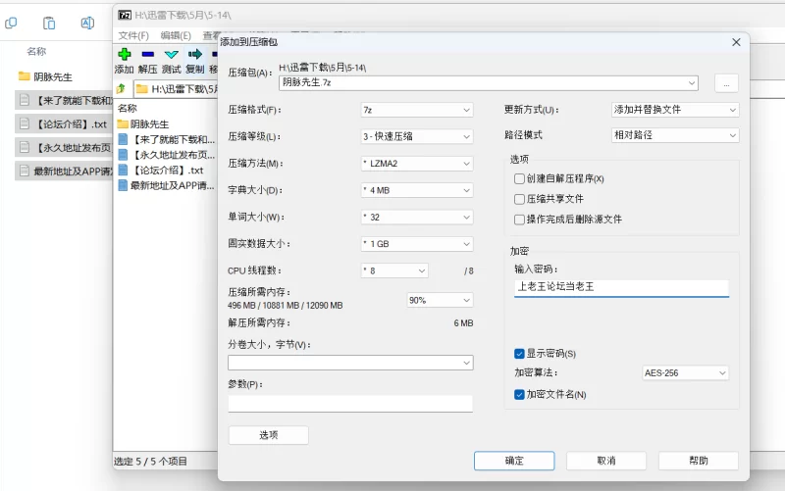Viewport: 785px width, 491px height.
Task: Open the 文件(F) menu in 7-Zip
Action: 133,35
